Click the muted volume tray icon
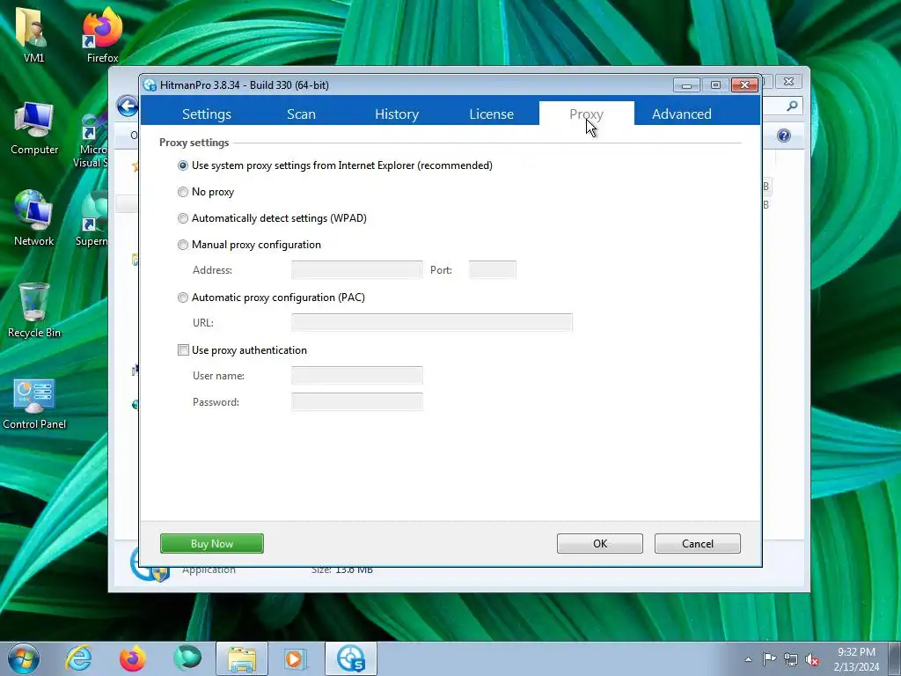The image size is (901, 676). coord(812,659)
